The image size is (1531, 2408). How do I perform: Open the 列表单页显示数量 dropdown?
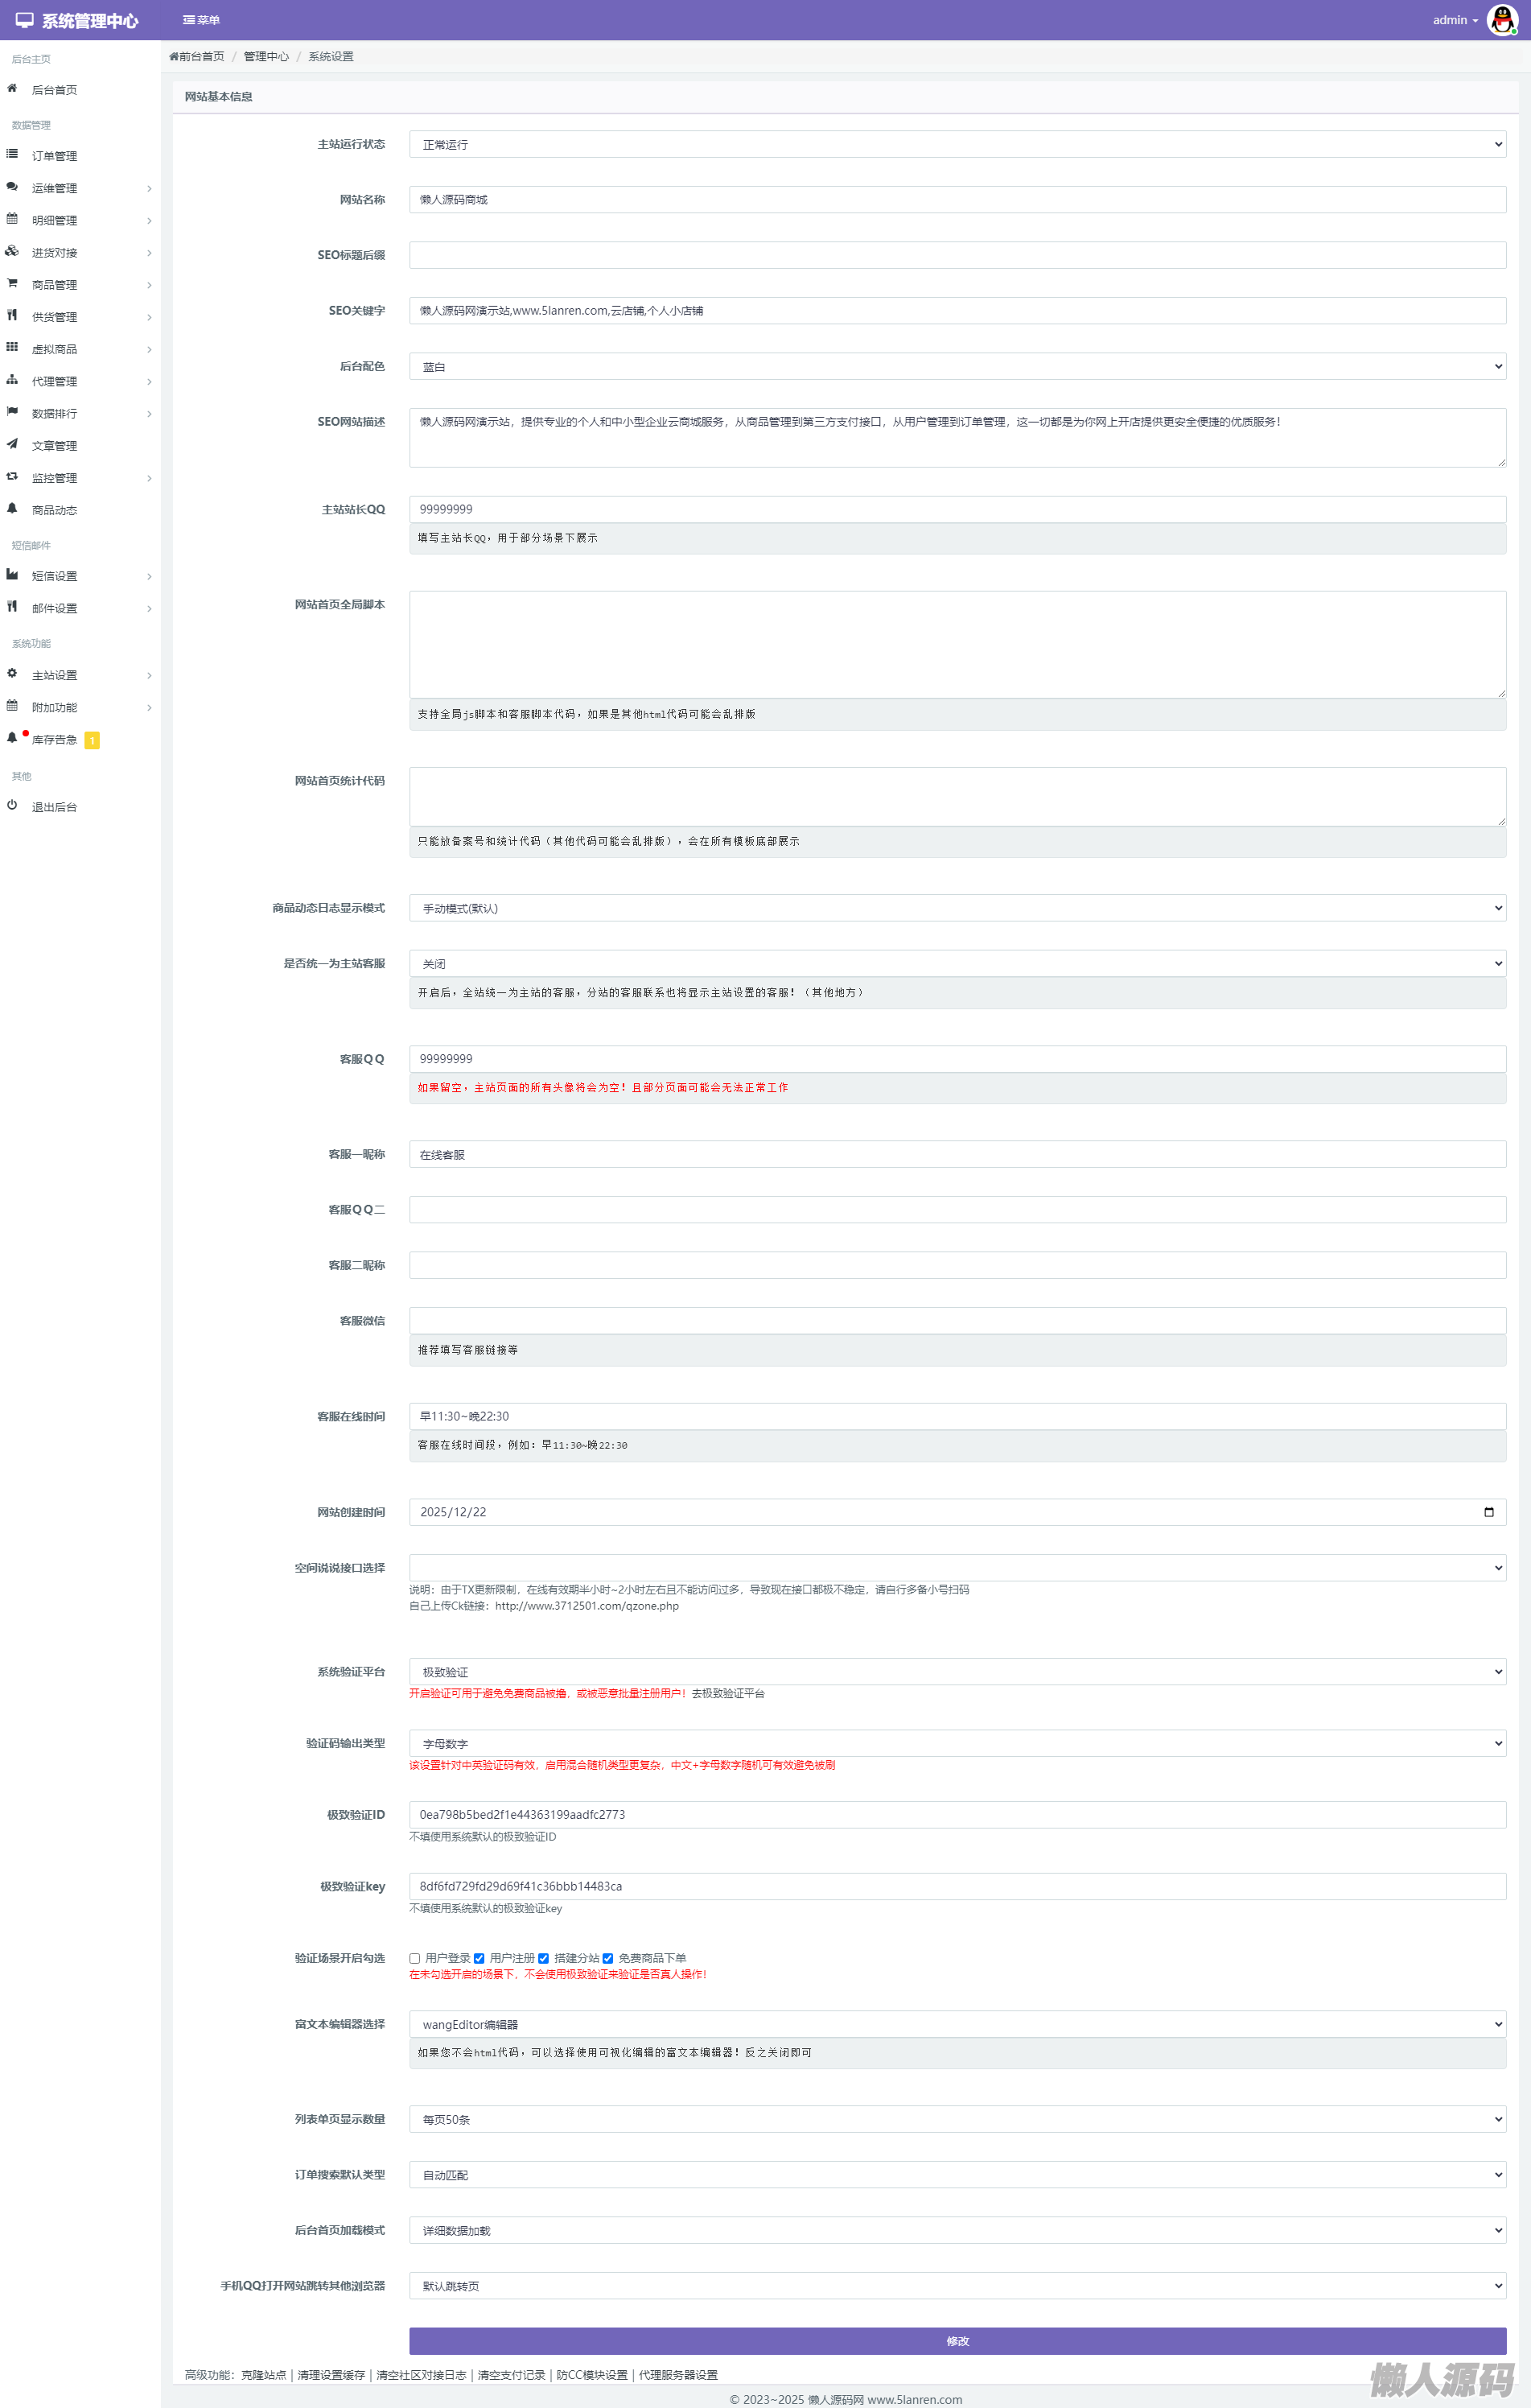coord(957,2119)
